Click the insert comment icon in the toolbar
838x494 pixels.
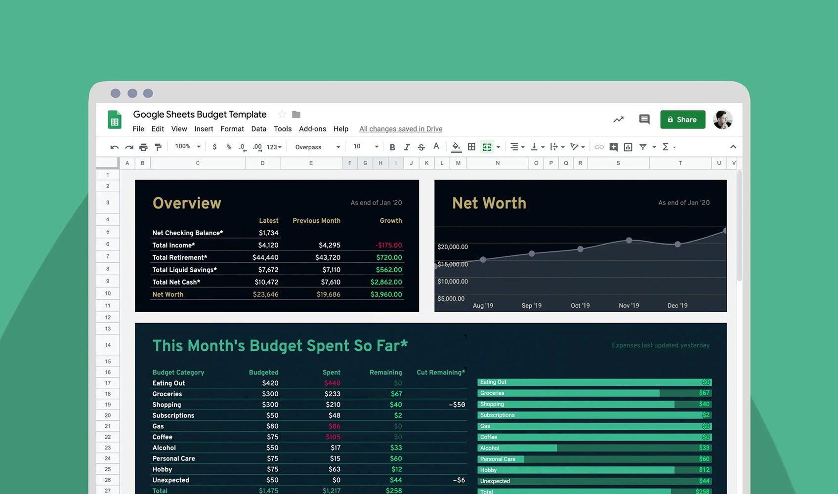point(614,147)
